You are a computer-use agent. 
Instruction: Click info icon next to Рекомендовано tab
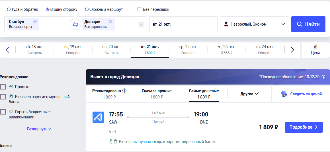point(124,91)
